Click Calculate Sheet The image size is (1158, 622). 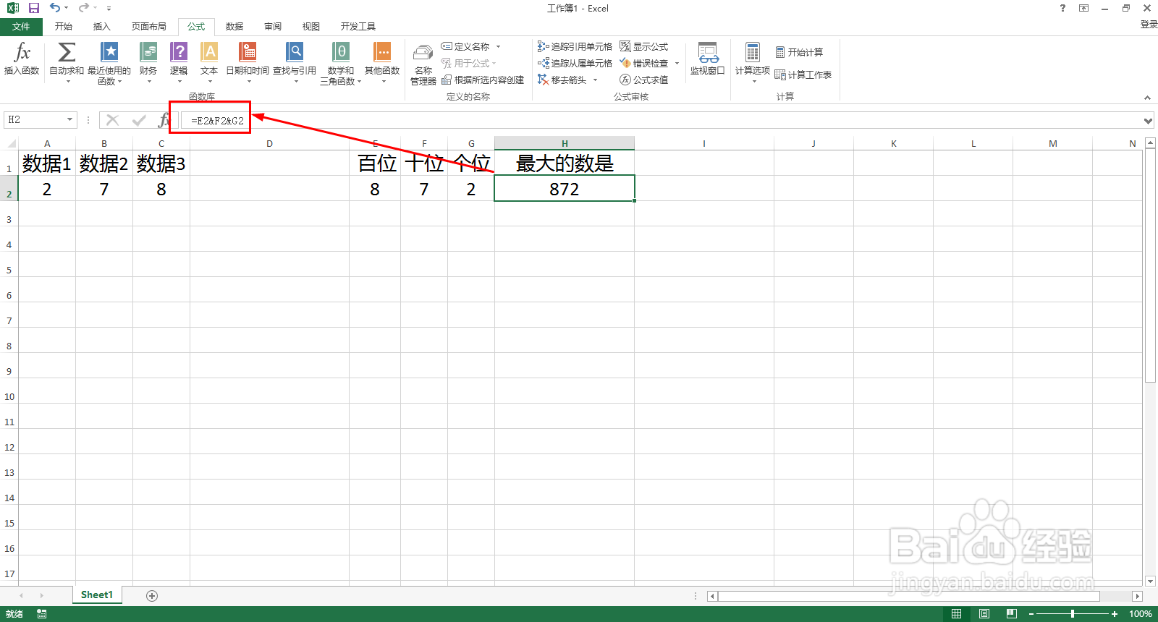(x=803, y=74)
